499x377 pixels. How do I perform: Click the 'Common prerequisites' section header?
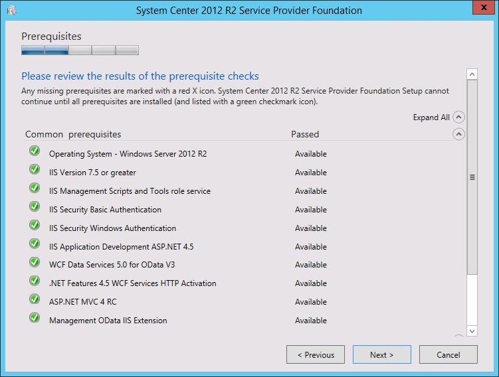point(73,135)
